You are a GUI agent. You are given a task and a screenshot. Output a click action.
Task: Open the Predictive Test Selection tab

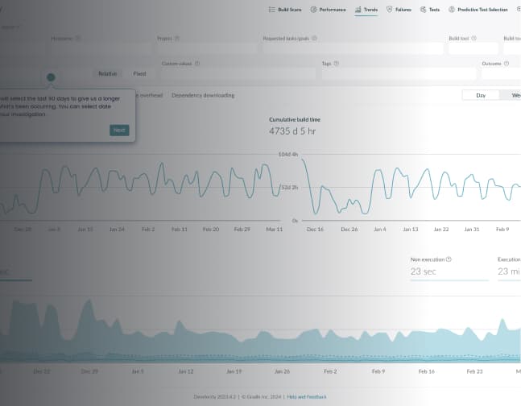click(482, 10)
